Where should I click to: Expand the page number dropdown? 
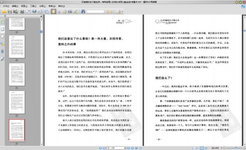pos(125,148)
